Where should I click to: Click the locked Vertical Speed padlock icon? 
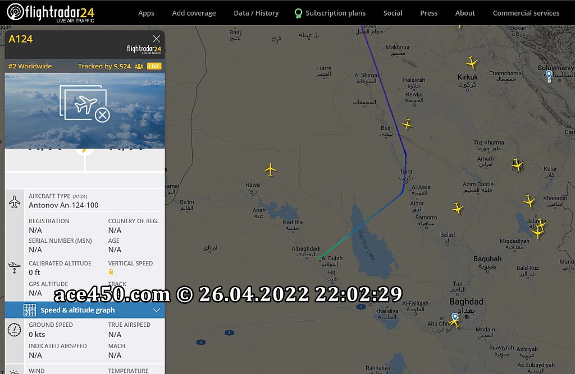pos(111,272)
